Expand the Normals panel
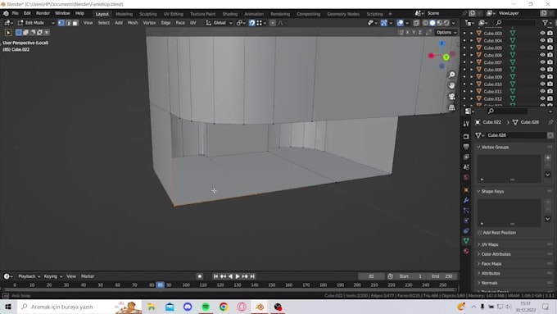The width and height of the screenshot is (557, 314). tap(478, 283)
